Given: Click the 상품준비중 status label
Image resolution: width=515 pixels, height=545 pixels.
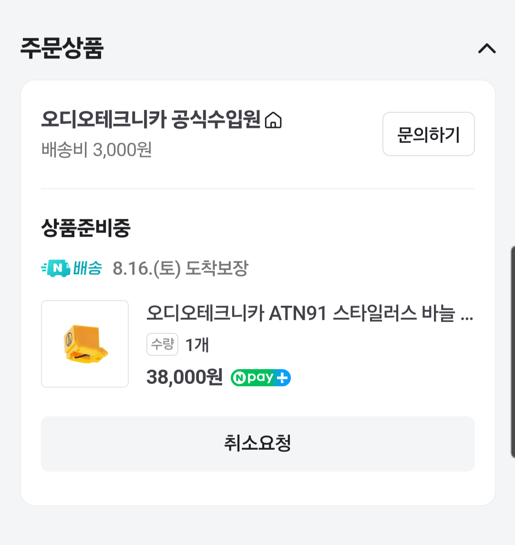Looking at the screenshot, I should (86, 228).
